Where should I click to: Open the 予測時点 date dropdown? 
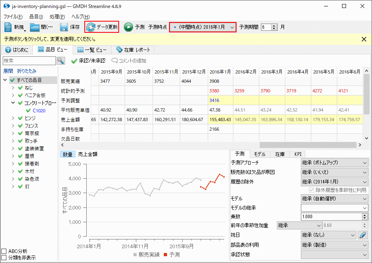(x=232, y=27)
